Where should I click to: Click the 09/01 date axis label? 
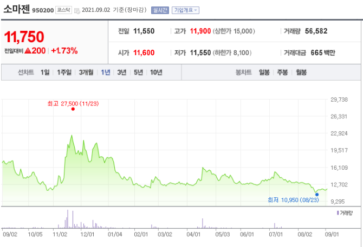click(332, 235)
